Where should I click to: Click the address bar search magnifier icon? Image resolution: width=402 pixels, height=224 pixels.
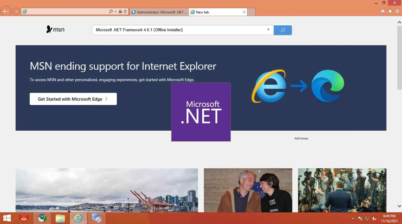[x=111, y=12]
